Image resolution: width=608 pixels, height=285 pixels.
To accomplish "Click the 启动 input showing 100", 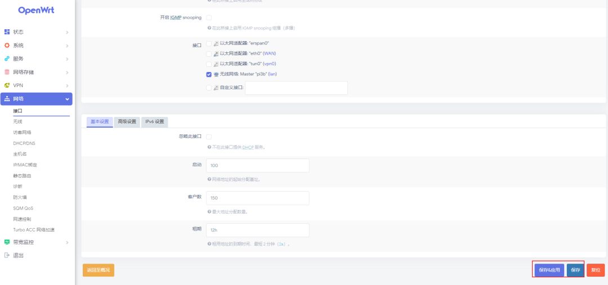I will point(258,165).
